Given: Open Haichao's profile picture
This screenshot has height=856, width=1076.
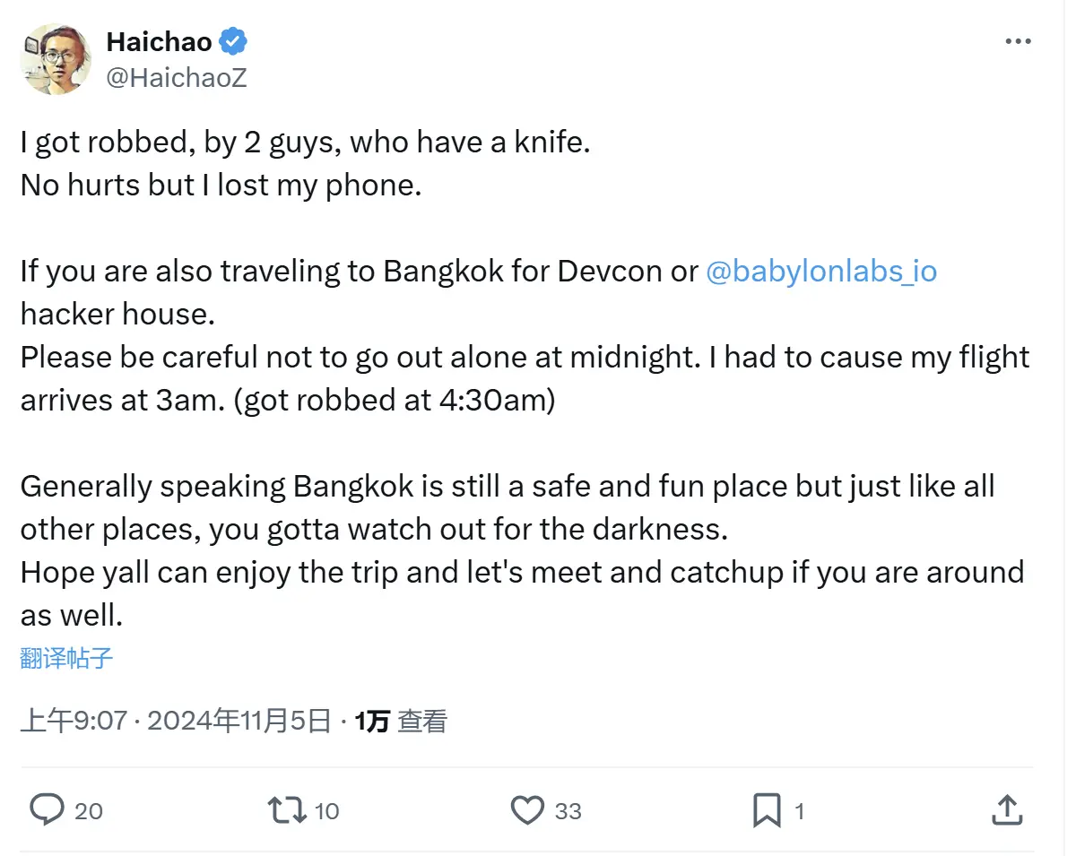Looking at the screenshot, I should click(56, 59).
